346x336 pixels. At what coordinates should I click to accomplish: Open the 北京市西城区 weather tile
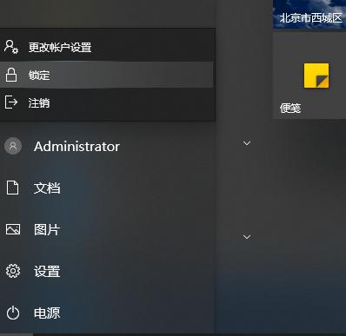coord(309,14)
